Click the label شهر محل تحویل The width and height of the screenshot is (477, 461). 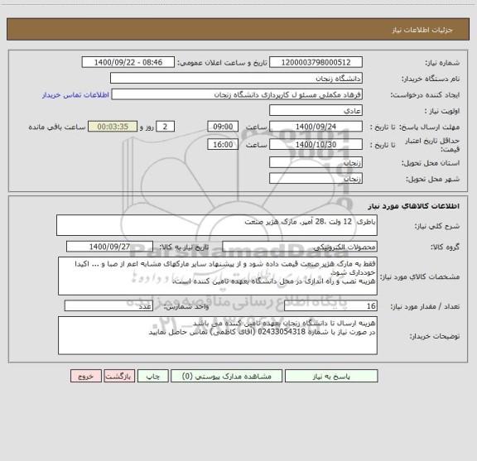coord(433,180)
